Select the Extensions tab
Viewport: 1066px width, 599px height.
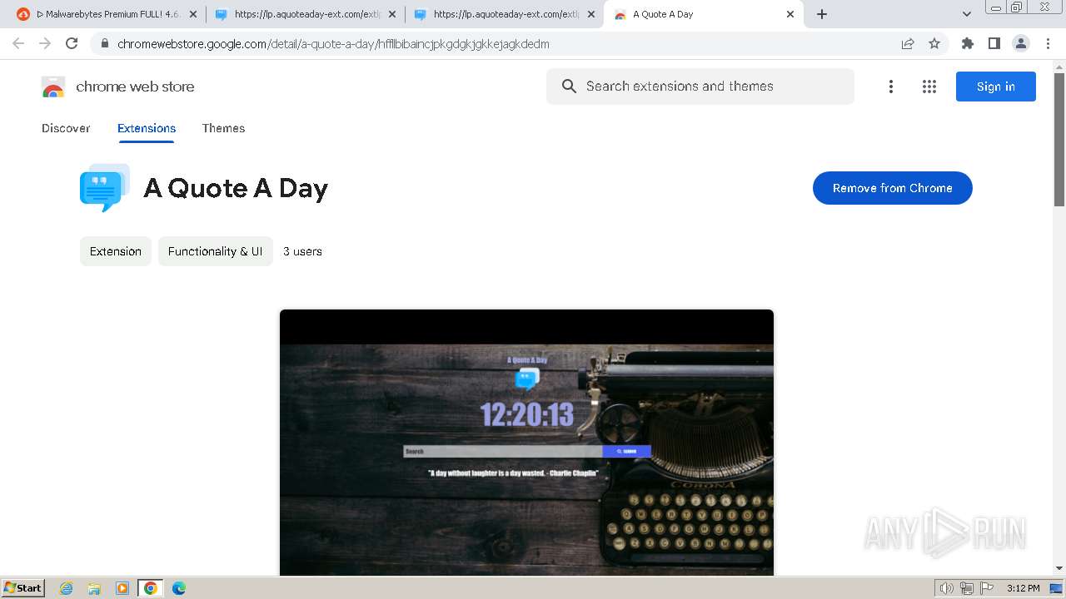click(x=147, y=128)
